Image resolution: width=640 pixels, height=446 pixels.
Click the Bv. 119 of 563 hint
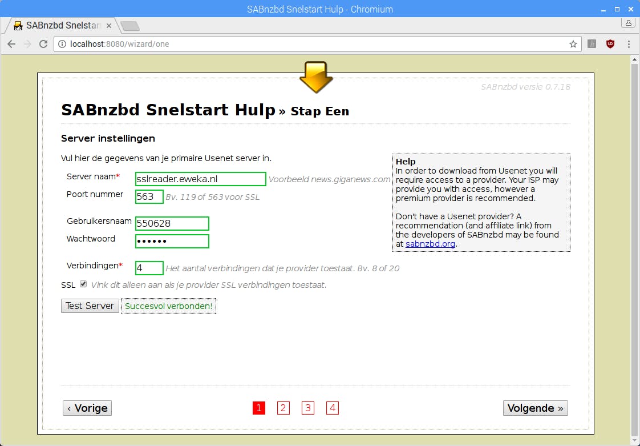[x=212, y=197]
